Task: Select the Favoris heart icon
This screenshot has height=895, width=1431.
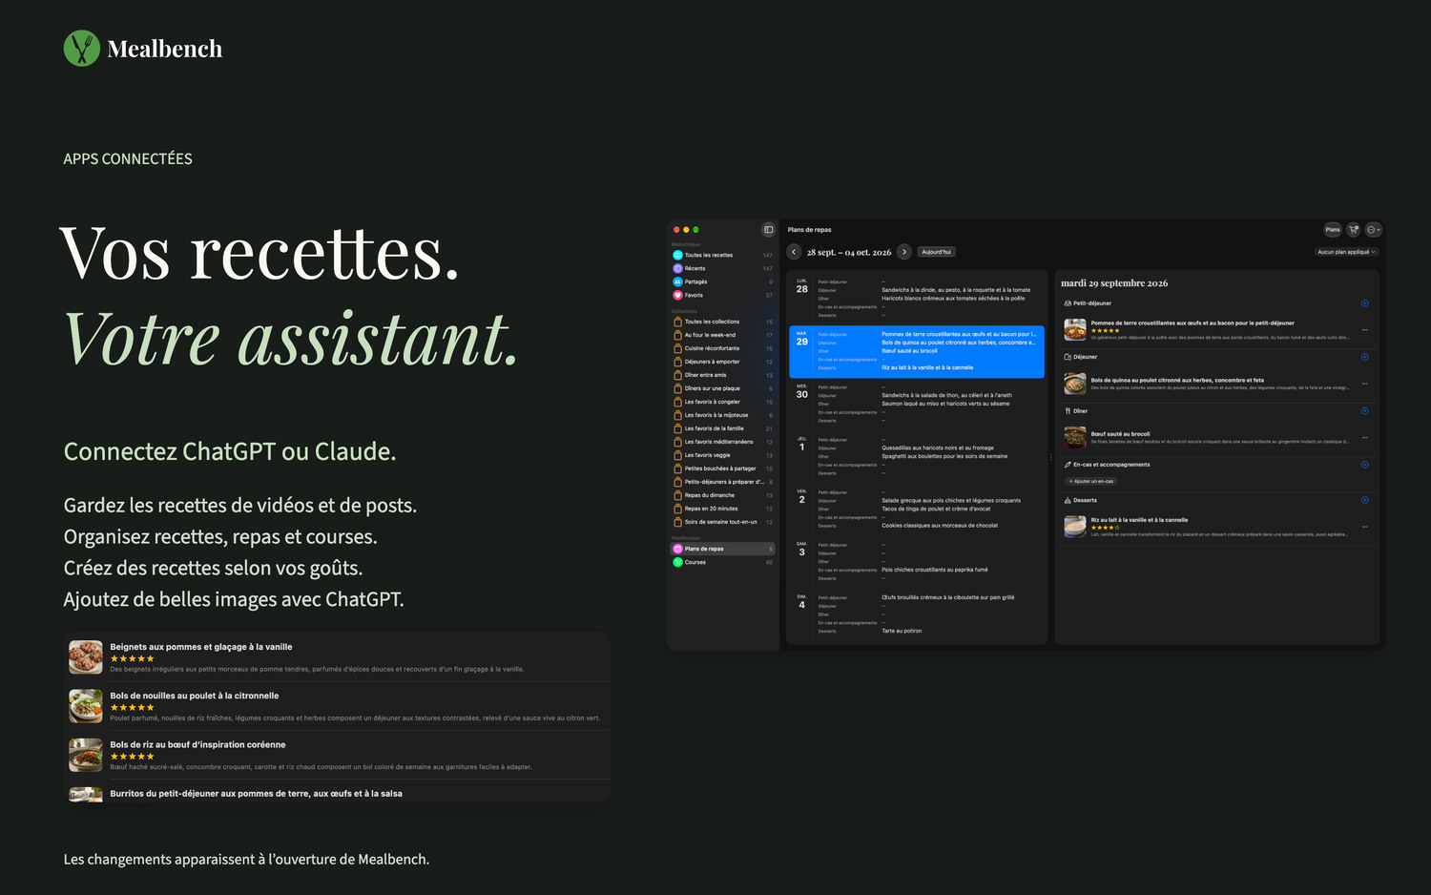Action: pos(677,295)
